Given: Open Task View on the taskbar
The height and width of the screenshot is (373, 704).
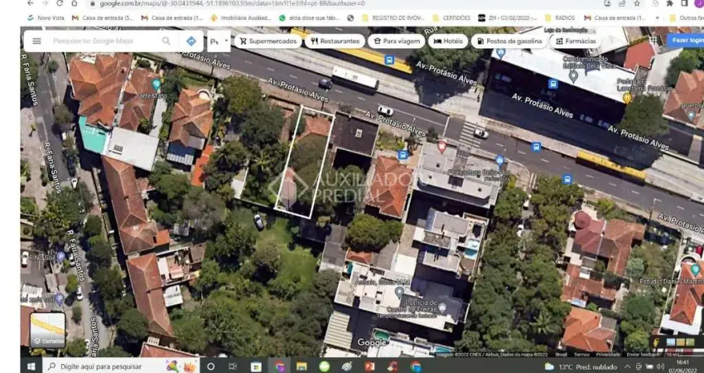Looking at the screenshot, I should [233, 366].
